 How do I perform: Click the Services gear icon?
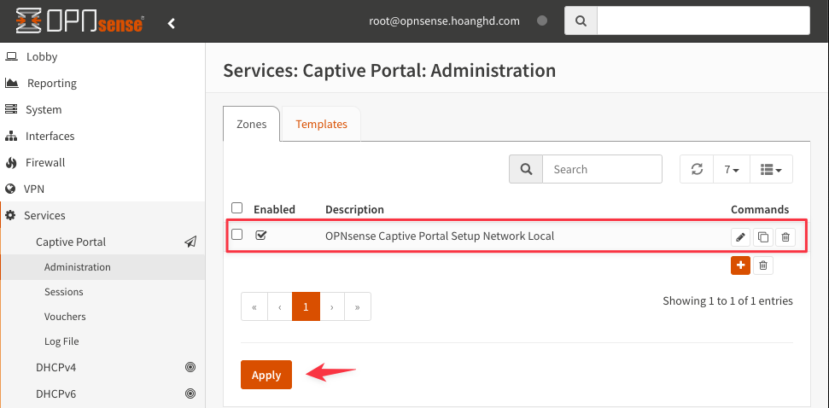10,215
